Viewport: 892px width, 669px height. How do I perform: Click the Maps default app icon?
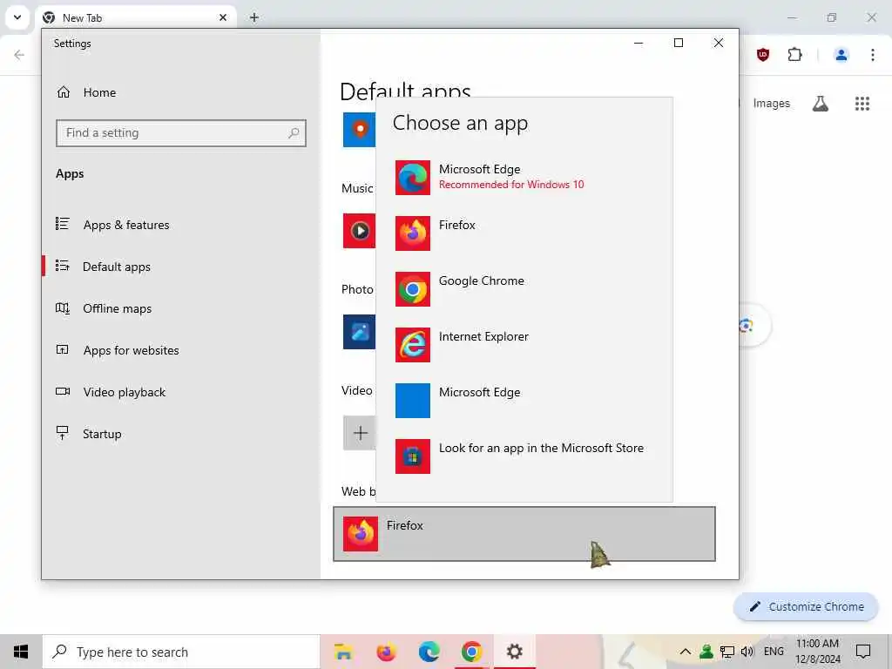tap(359, 130)
